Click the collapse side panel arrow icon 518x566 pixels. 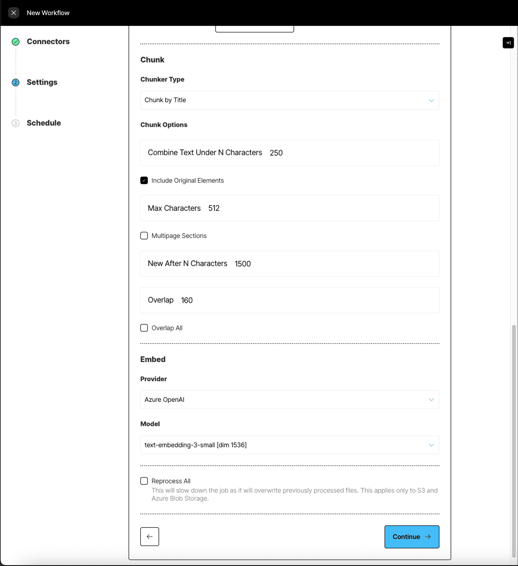click(x=508, y=43)
